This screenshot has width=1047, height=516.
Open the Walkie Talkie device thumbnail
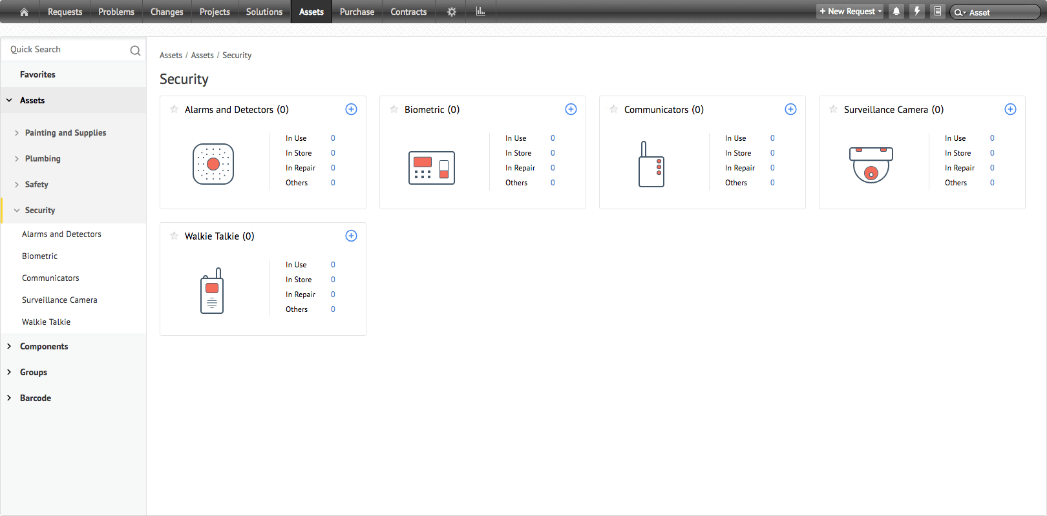(212, 291)
